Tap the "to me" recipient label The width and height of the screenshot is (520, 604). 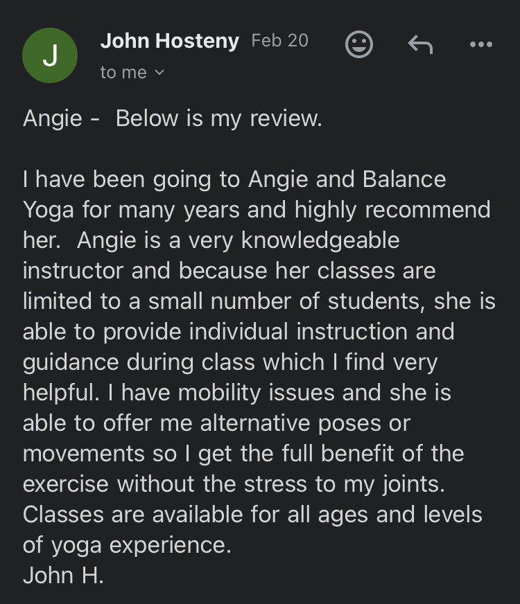click(123, 73)
